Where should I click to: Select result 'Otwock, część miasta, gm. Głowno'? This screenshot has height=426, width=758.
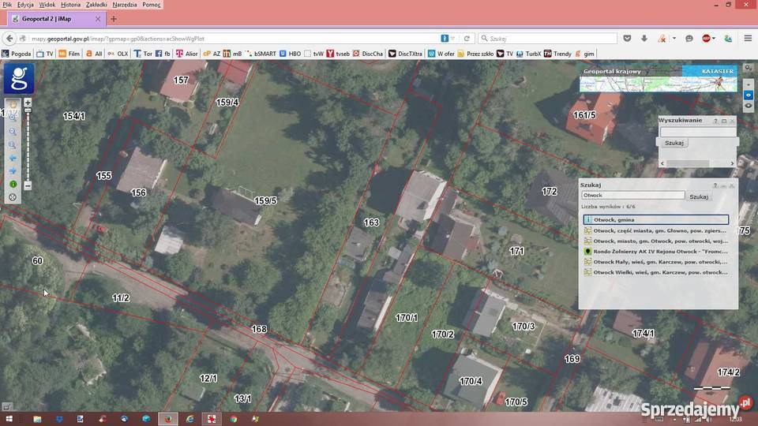[656, 230]
